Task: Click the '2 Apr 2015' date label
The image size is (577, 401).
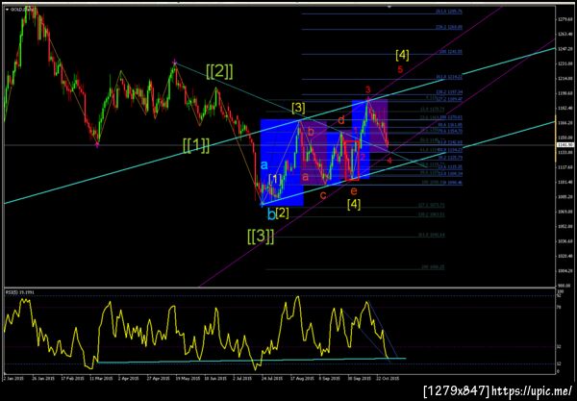Action: (129, 378)
